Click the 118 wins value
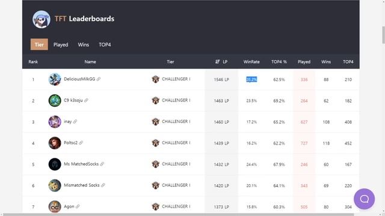The image size is (385, 216). coord(326,143)
